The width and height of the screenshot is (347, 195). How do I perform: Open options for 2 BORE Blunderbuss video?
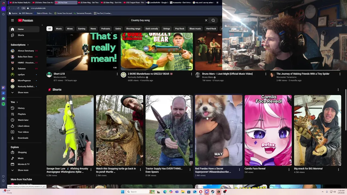[191, 74]
